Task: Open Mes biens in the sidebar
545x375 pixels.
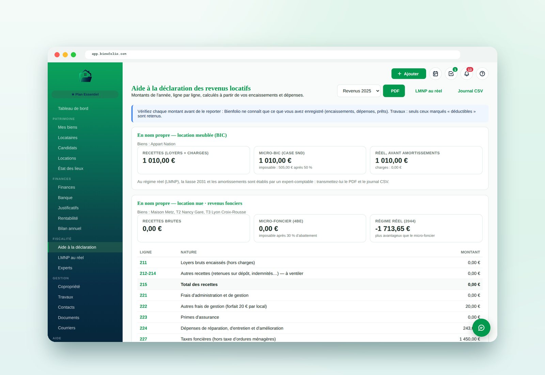Action: point(85,127)
